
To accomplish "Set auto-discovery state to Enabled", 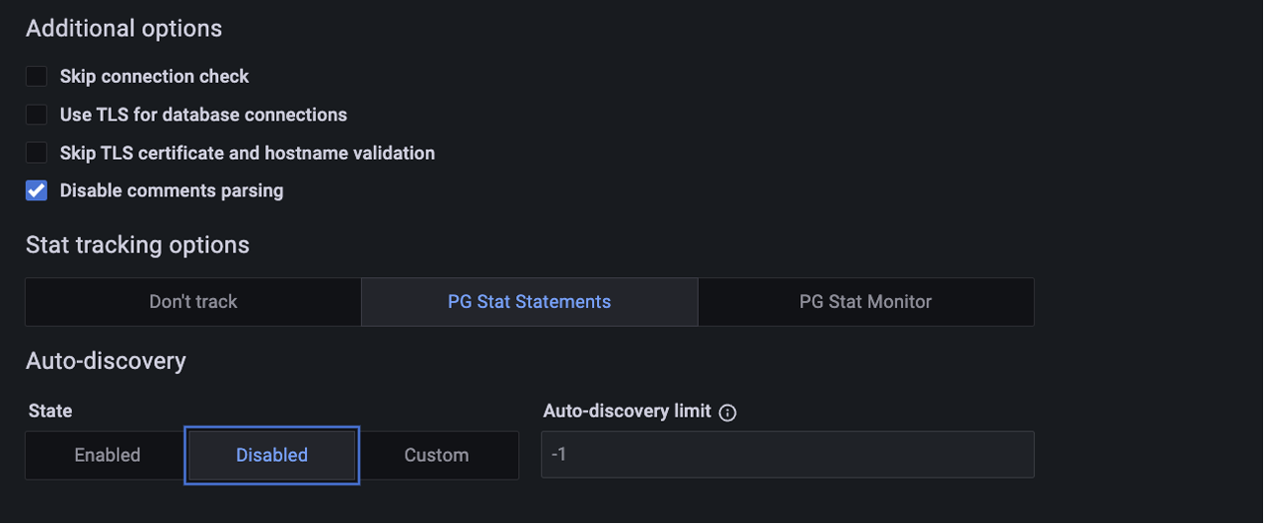I will click(108, 456).
